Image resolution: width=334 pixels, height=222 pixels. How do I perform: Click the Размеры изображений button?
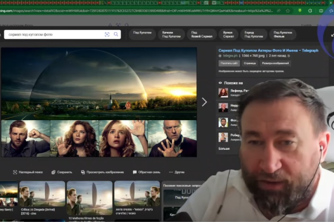[275, 63]
